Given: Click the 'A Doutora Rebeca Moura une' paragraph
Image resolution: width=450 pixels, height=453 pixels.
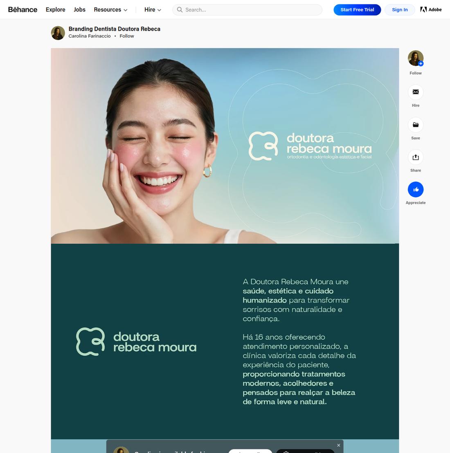Looking at the screenshot, I should click(x=296, y=300).
